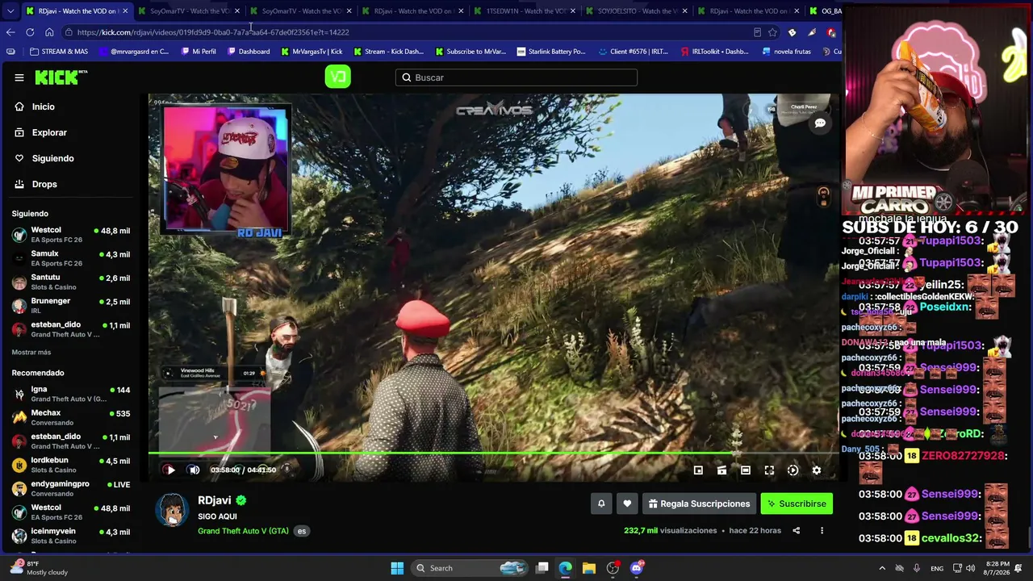Open the video more options menu
Image resolution: width=1033 pixels, height=581 pixels.
(x=822, y=530)
